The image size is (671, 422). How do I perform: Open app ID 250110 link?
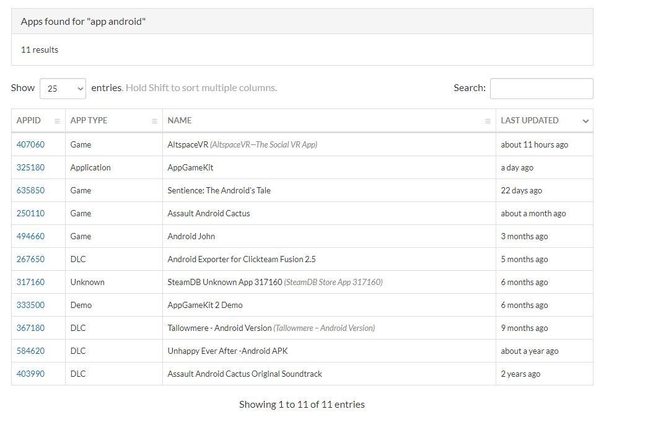coord(30,213)
